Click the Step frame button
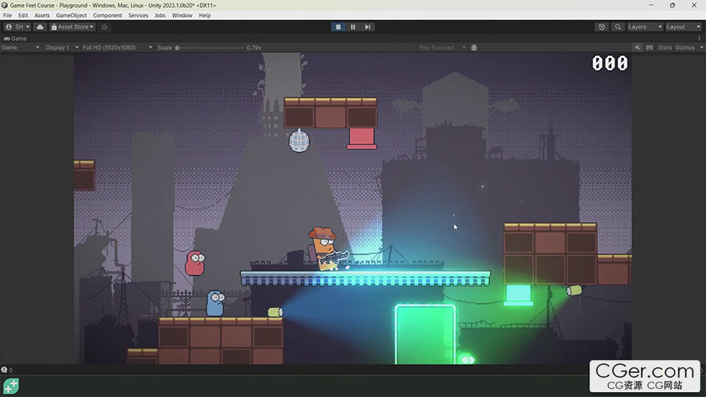Screen dimensions: 706x397 367,26
